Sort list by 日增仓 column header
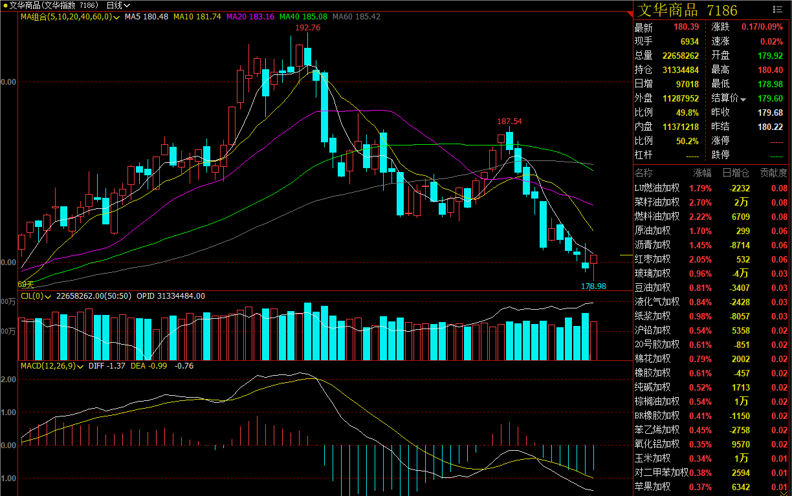The width and height of the screenshot is (792, 496). (736, 173)
